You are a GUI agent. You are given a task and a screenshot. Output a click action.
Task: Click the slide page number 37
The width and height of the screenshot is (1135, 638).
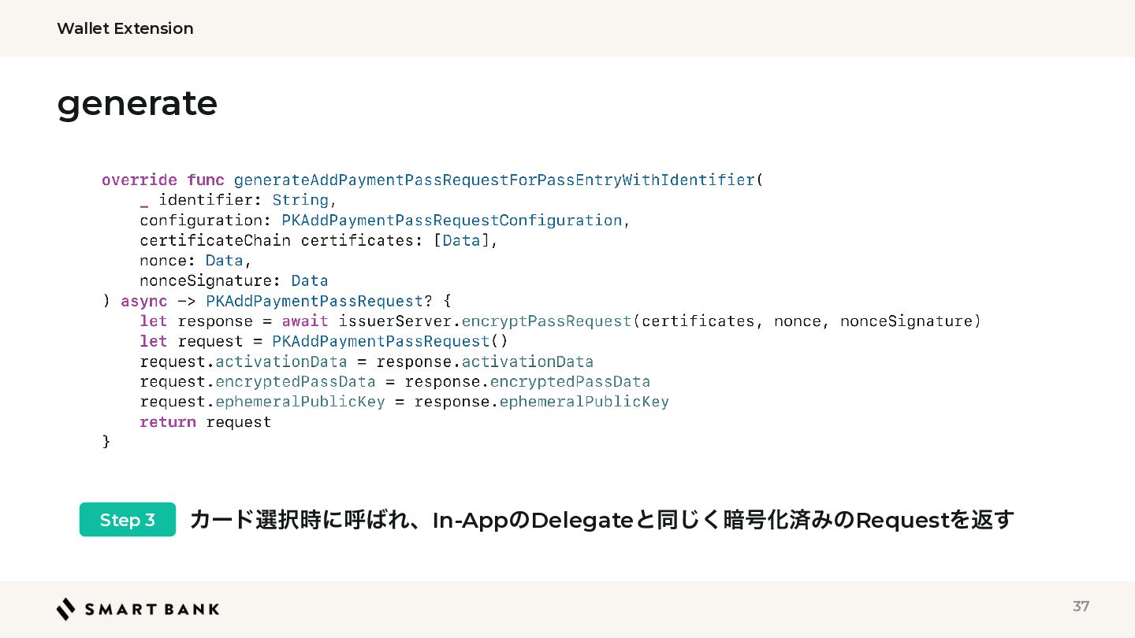(1081, 606)
